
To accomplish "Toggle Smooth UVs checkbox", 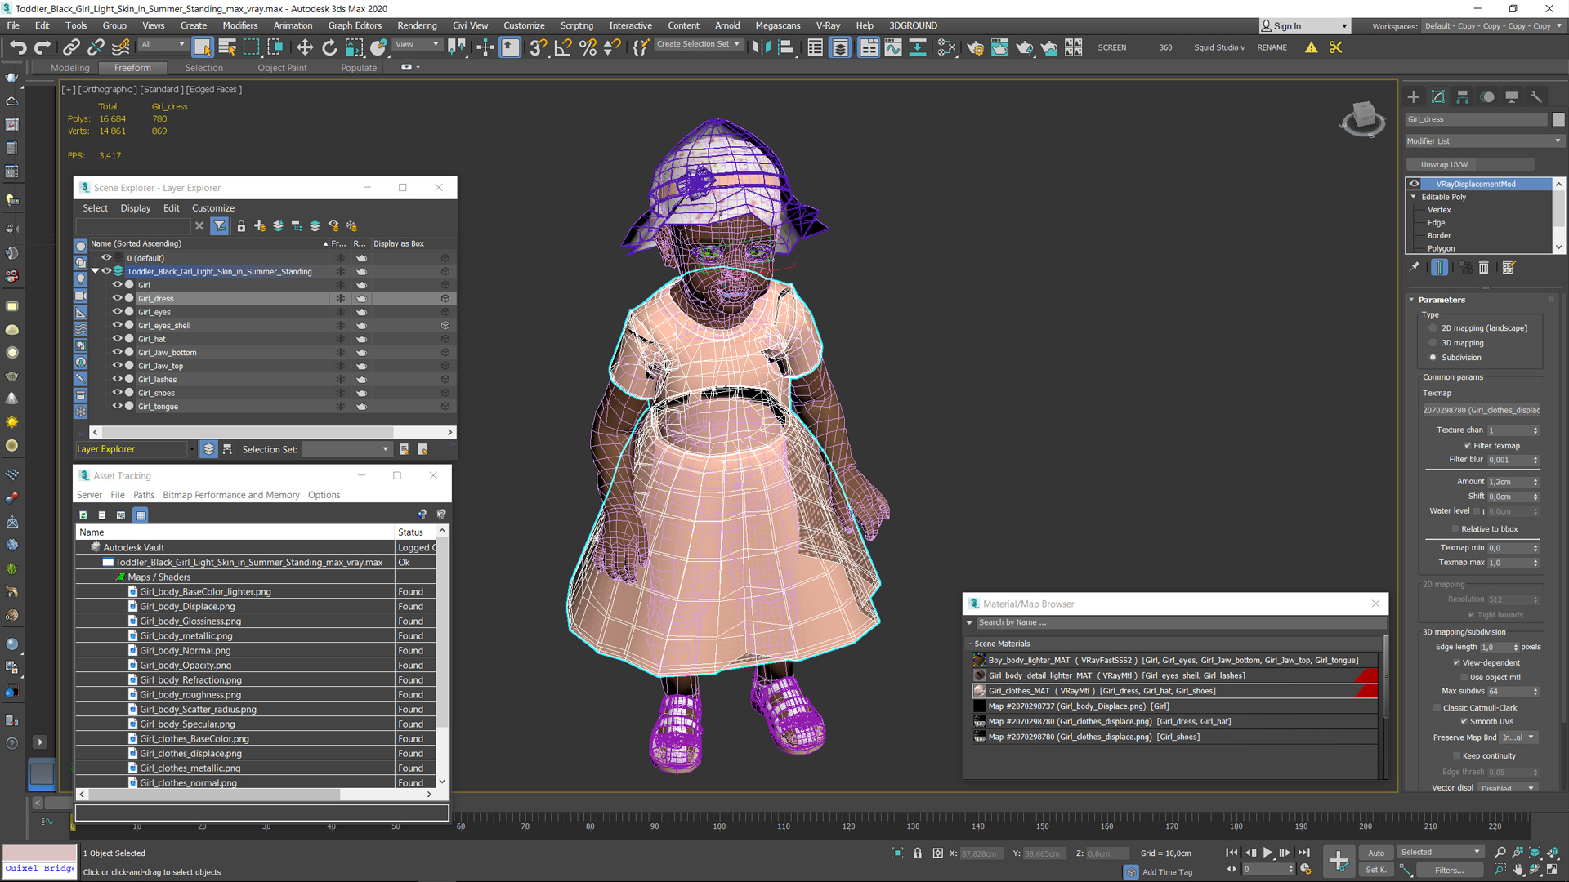I will pyautogui.click(x=1464, y=722).
